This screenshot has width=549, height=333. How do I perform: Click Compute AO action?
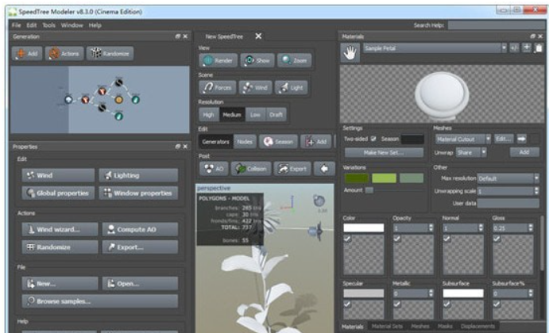click(x=140, y=229)
